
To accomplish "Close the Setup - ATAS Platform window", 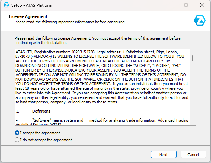I will tap(202, 5).
